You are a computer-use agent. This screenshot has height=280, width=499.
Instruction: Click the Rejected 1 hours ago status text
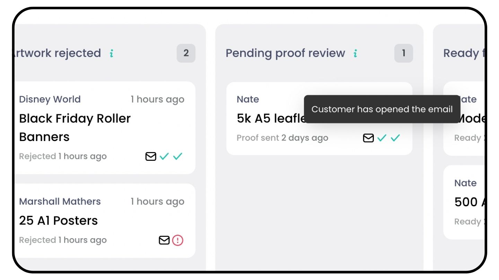point(63,156)
